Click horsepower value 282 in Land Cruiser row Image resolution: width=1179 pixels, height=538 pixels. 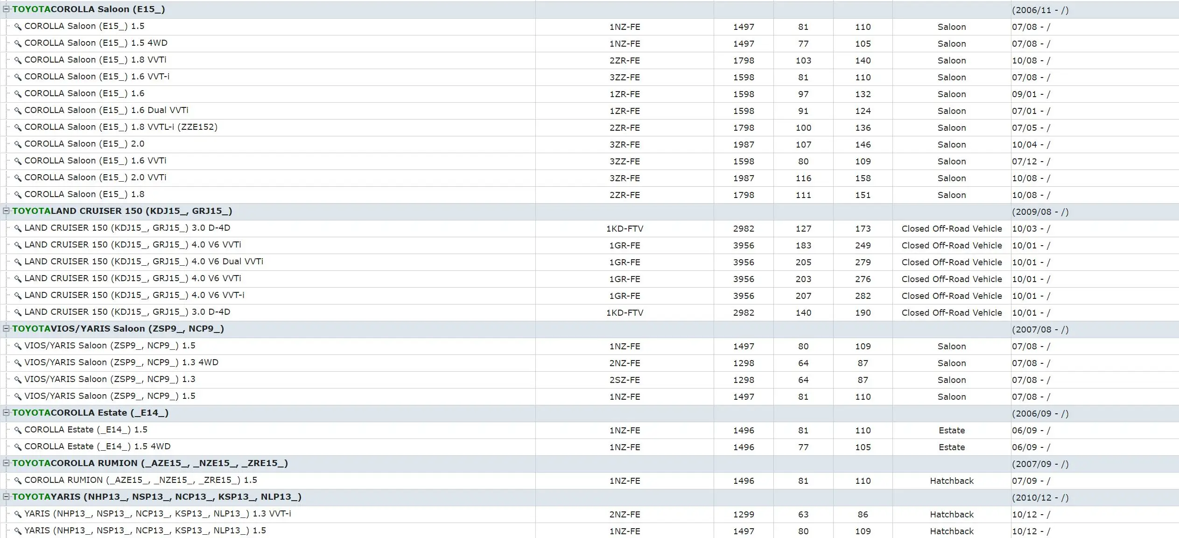tap(863, 296)
